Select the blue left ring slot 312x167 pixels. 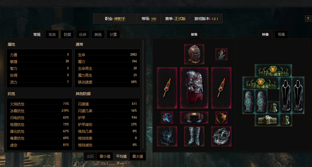[167, 117]
